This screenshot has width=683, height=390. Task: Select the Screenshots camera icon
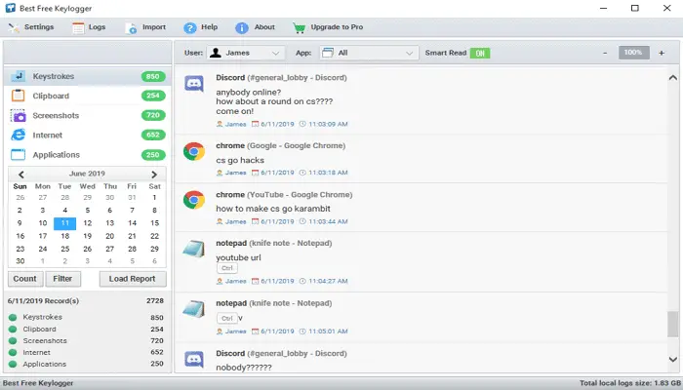18,115
